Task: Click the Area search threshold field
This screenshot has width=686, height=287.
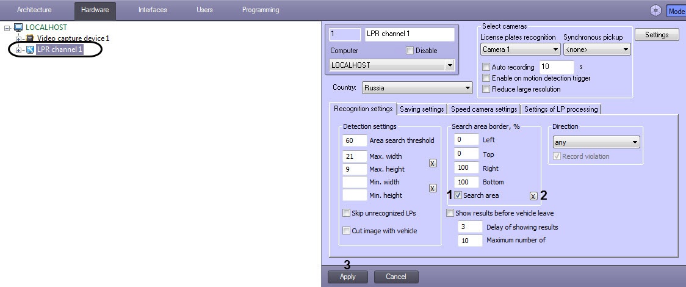Action: click(x=355, y=140)
